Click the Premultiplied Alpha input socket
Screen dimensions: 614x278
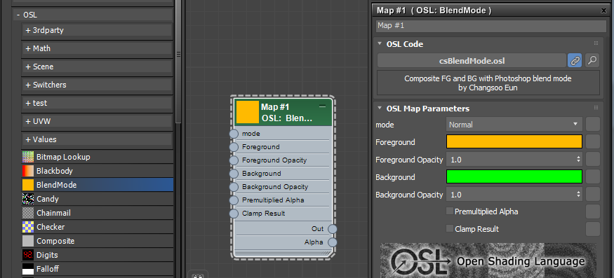pos(234,200)
